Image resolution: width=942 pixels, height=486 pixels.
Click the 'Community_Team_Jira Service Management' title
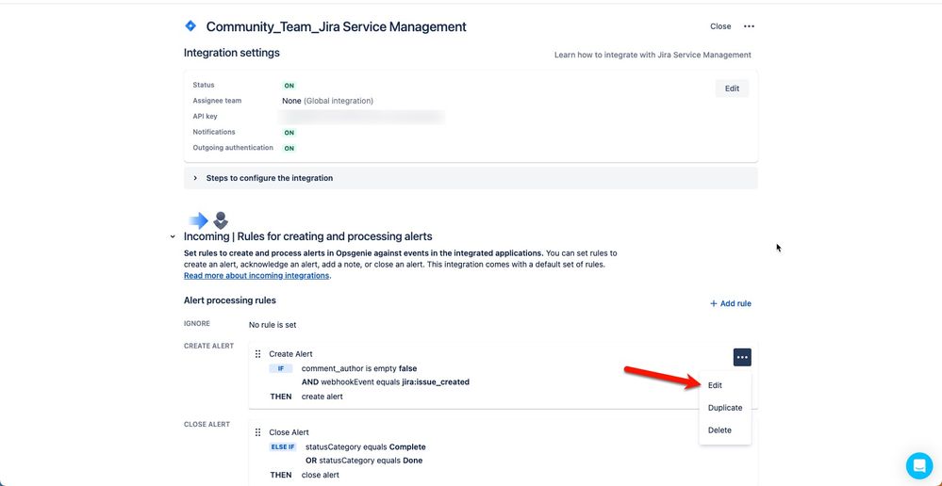click(x=337, y=26)
